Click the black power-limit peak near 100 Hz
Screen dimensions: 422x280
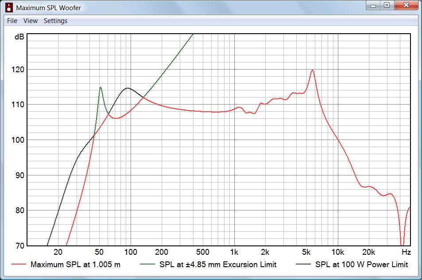click(128, 88)
